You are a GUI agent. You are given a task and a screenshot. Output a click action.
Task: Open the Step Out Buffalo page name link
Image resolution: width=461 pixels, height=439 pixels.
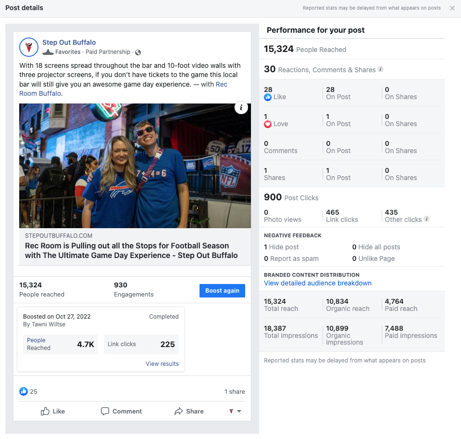(x=69, y=42)
